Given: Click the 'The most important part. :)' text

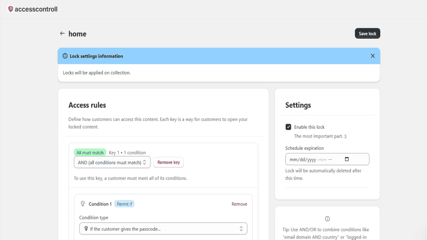Looking at the screenshot, I should point(320,136).
